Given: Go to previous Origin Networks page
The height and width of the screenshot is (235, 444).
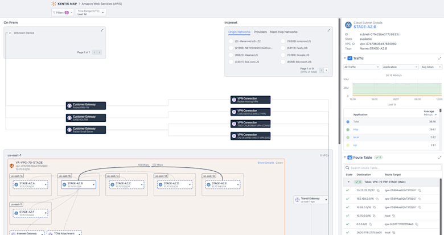Looking at the screenshot, I should pos(321,70).
